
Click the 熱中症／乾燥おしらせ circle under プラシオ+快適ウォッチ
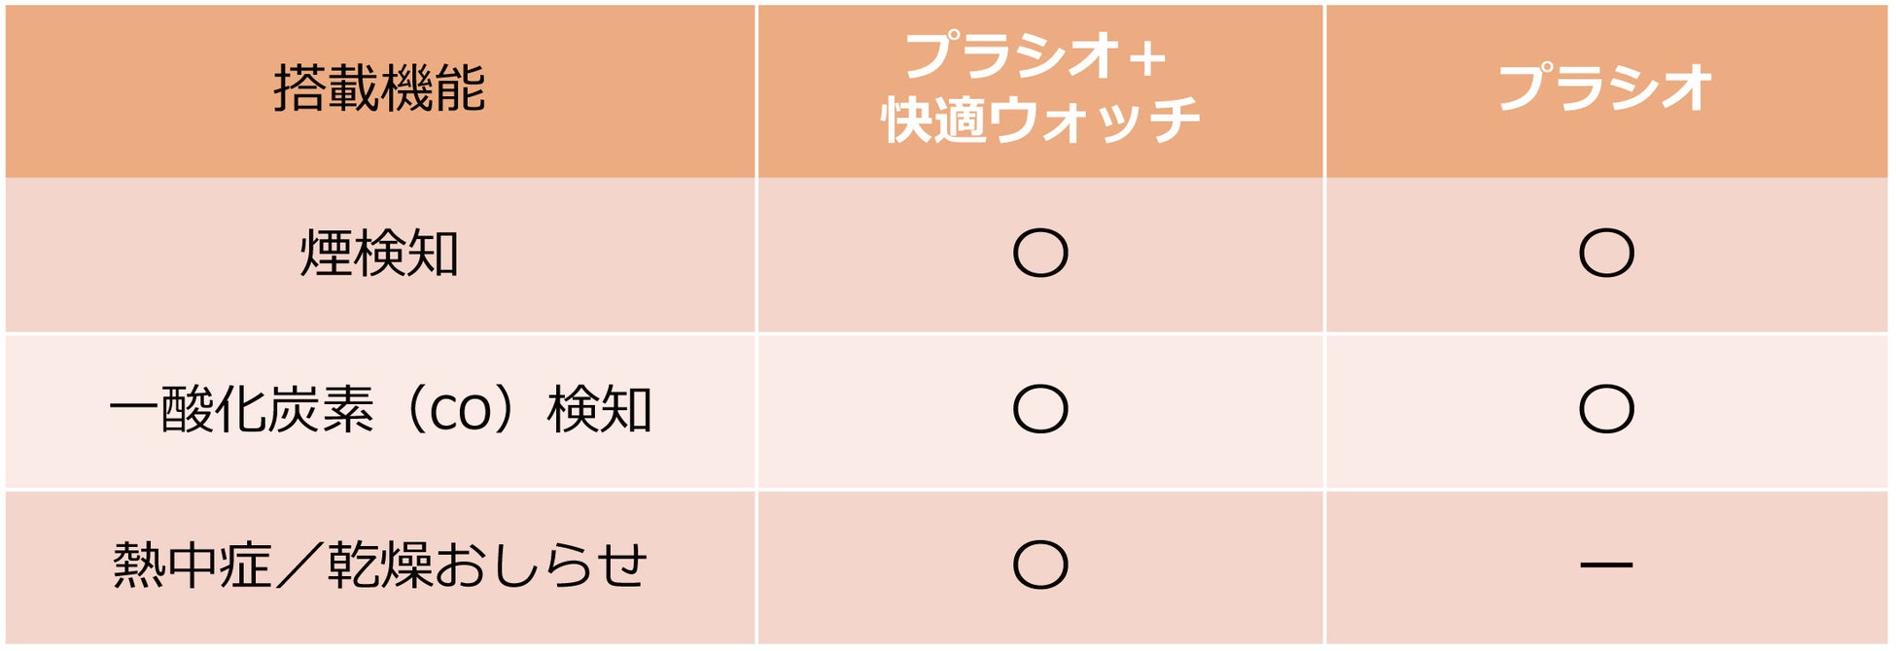tap(1039, 565)
